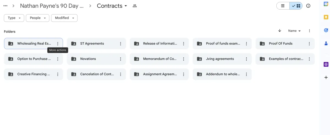Open the Type filter dropdown
The width and height of the screenshot is (330, 135).
(14, 18)
